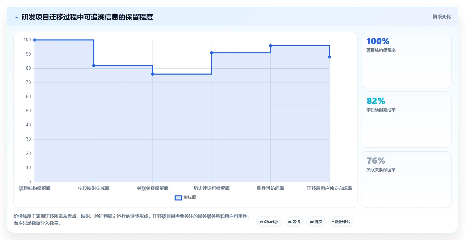
Task: Select the 进度 tag button
Action: [x=316, y=222]
